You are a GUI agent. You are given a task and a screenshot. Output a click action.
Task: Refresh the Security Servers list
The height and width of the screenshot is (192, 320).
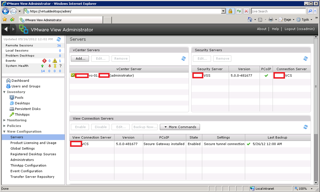[x=306, y=58]
